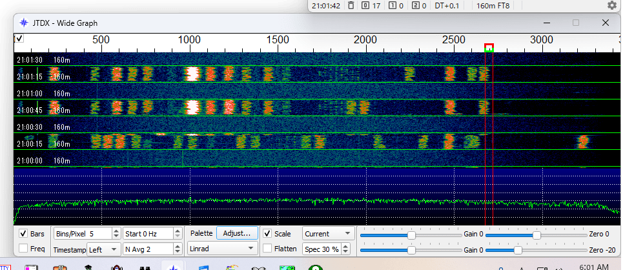This screenshot has height=270, width=634.
Task: Click the Zero -20 slider handle
Action: (x=518, y=251)
